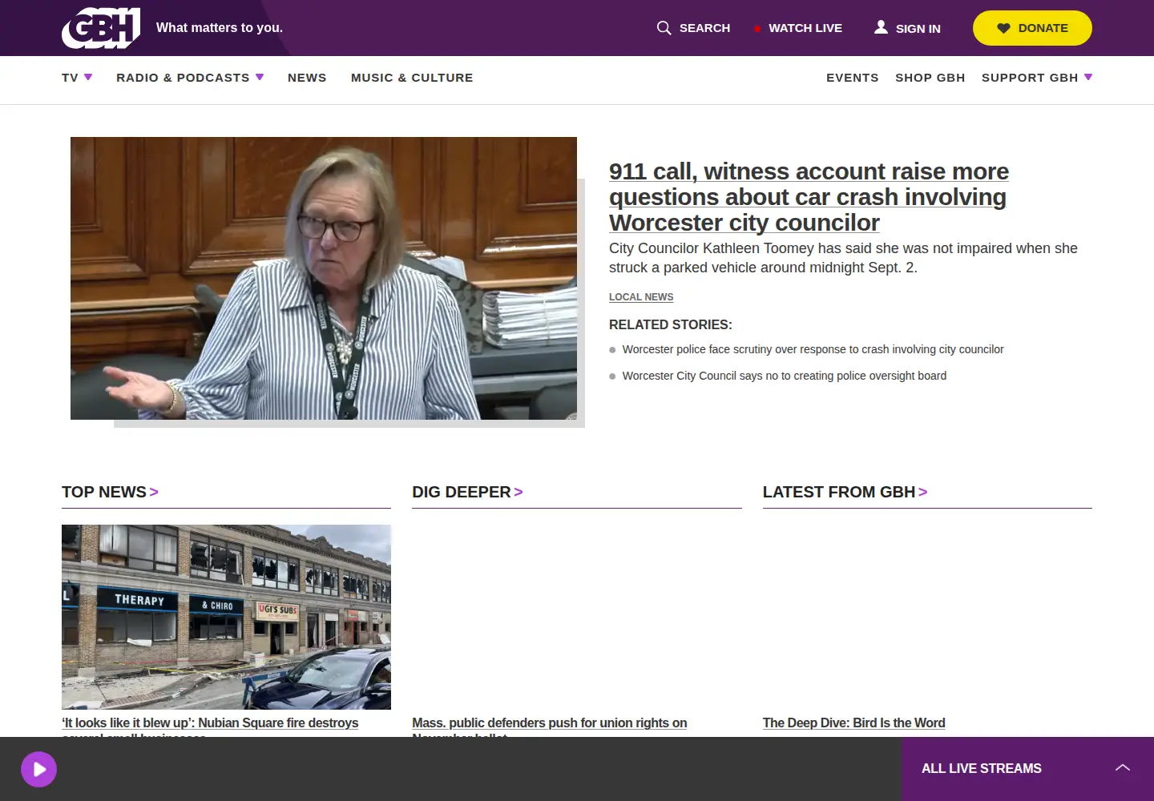Click the search magnifier icon

(x=664, y=28)
